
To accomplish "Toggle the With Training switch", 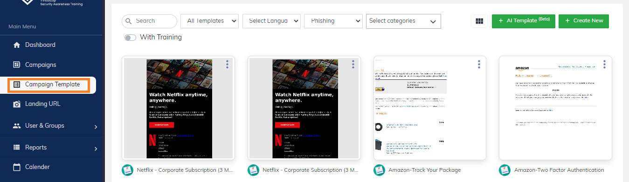I will tap(130, 38).
